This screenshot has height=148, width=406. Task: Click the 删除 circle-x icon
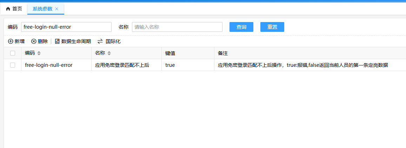34,41
